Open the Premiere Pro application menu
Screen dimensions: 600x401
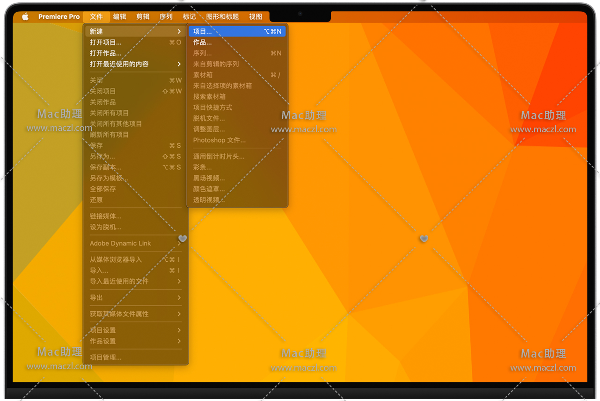[59, 17]
